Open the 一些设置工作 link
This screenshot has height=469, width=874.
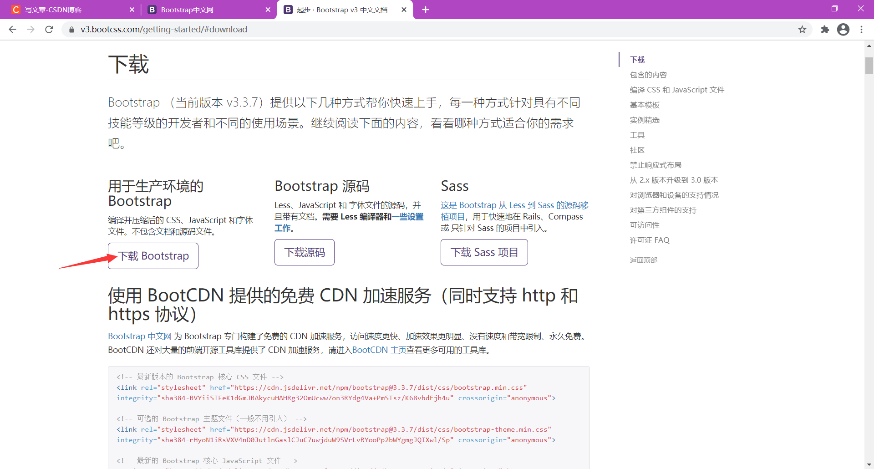(407, 217)
